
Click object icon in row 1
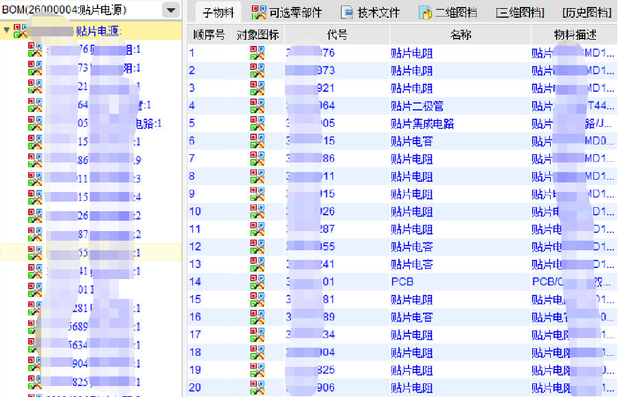pyautogui.click(x=257, y=53)
